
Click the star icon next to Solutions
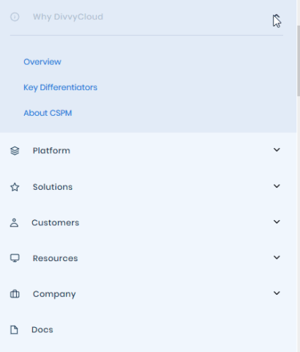click(15, 187)
